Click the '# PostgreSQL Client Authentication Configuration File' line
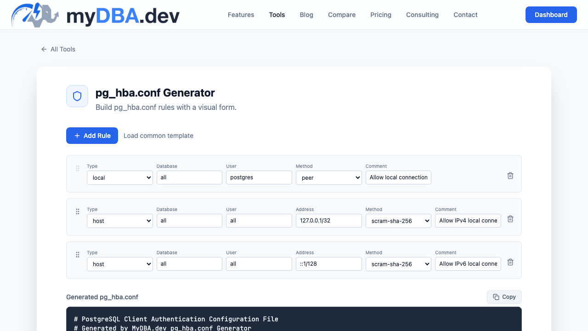Image resolution: width=588 pixels, height=331 pixels. click(x=176, y=319)
